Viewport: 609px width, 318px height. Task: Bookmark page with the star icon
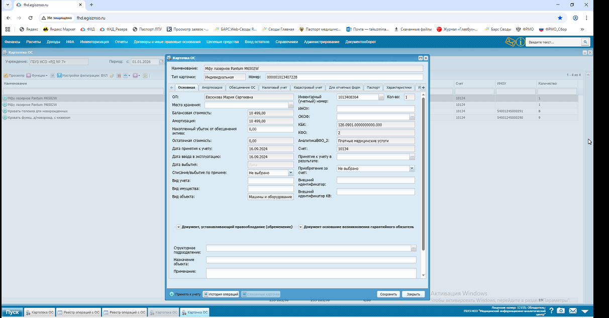tap(560, 18)
